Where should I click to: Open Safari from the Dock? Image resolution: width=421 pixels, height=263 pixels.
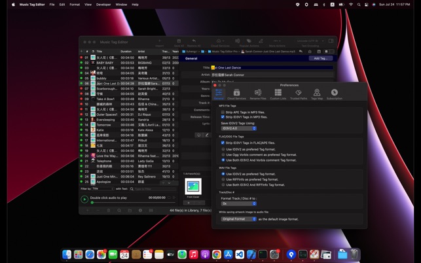90,254
